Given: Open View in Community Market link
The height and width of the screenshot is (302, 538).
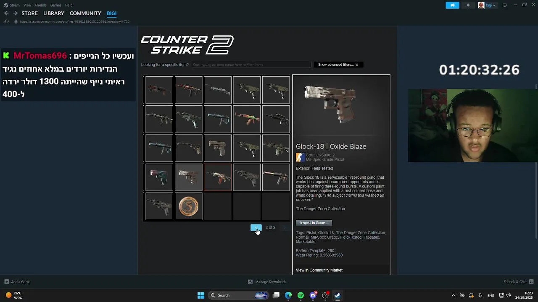Looking at the screenshot, I should pos(319,270).
